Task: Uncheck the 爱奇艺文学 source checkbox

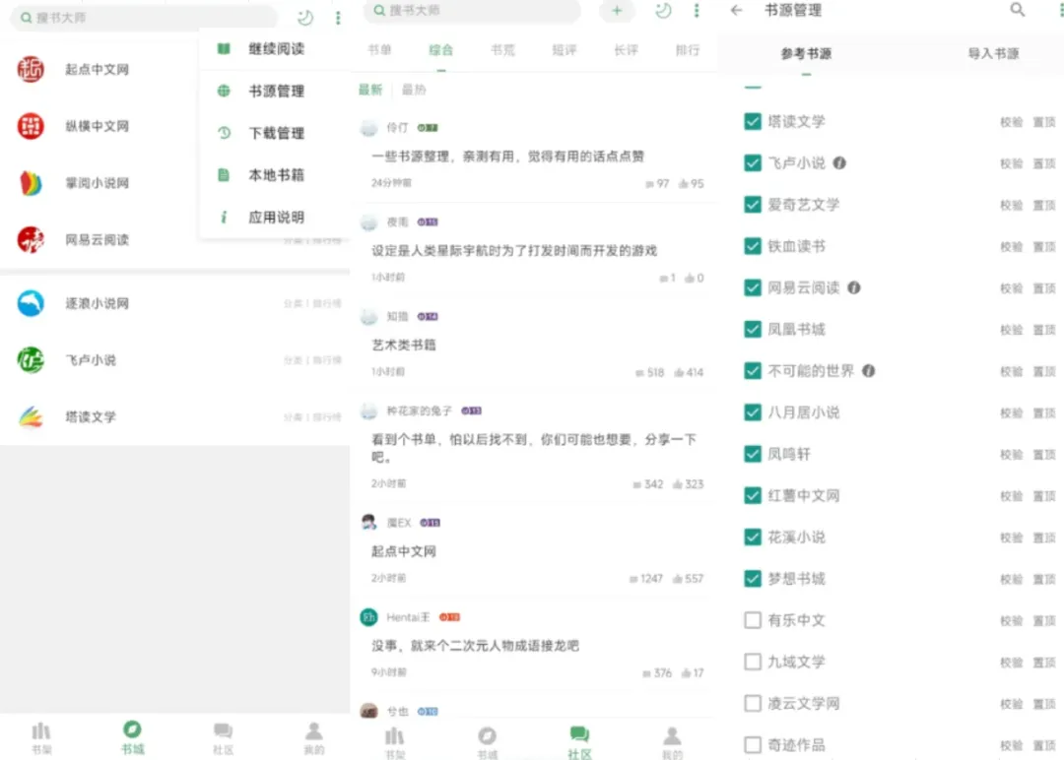Action: [x=753, y=205]
